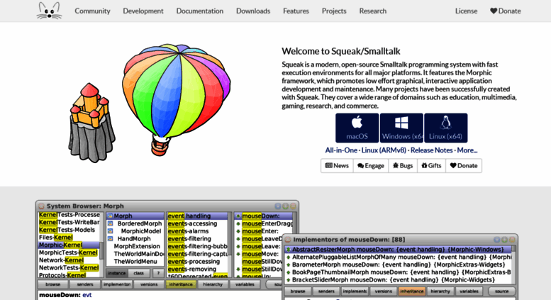Click the rainbow hot air balloon image
Screen dimensions: 551x300
tap(177, 99)
